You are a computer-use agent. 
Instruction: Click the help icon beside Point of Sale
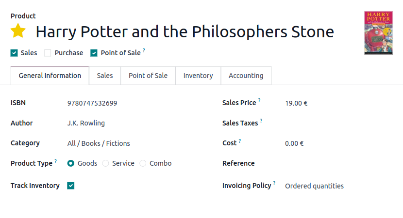point(144,50)
